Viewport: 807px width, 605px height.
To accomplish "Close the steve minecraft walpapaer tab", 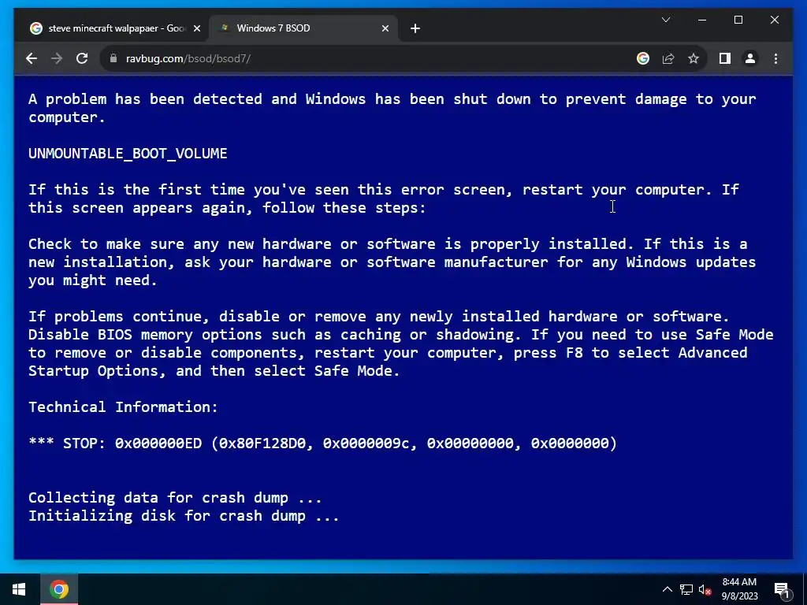I will click(x=196, y=28).
